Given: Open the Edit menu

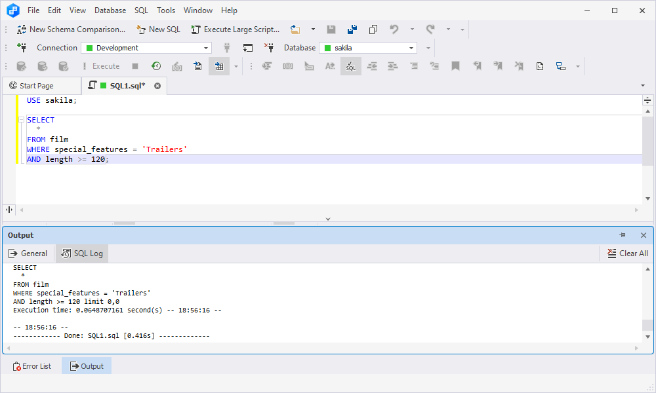Looking at the screenshot, I should pyautogui.click(x=54, y=10).
